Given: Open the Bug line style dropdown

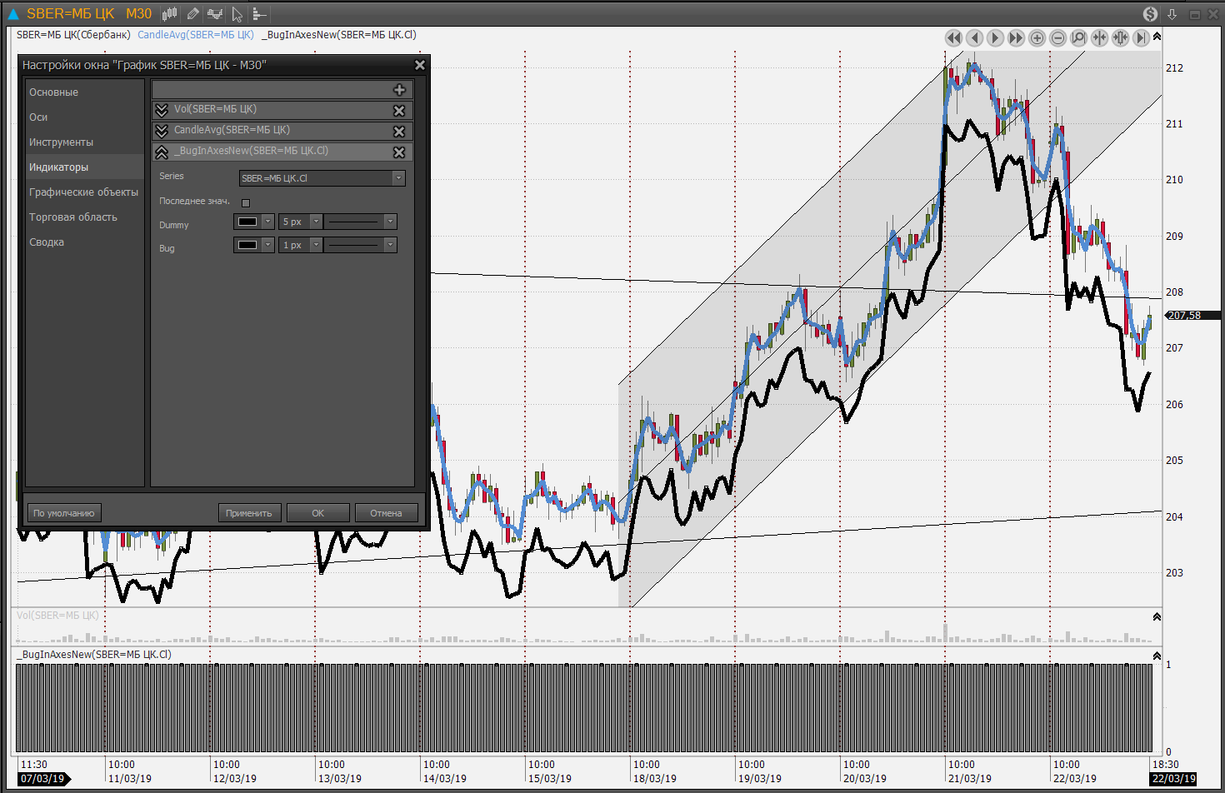Looking at the screenshot, I should [x=389, y=245].
